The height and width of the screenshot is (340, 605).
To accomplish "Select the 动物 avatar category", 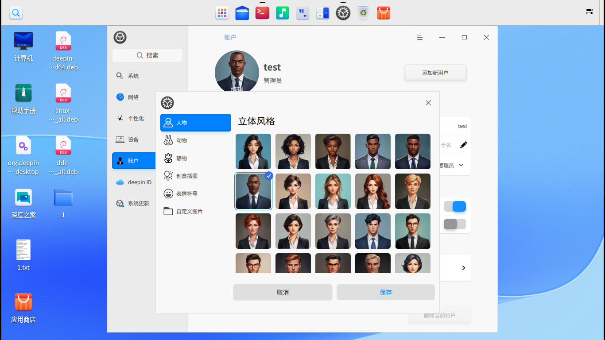I will [x=196, y=140].
